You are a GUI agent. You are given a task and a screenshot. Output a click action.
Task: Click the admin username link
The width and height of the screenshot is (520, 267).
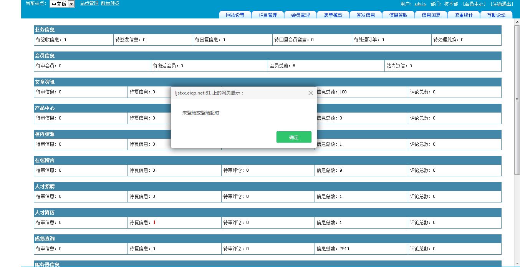(x=420, y=4)
